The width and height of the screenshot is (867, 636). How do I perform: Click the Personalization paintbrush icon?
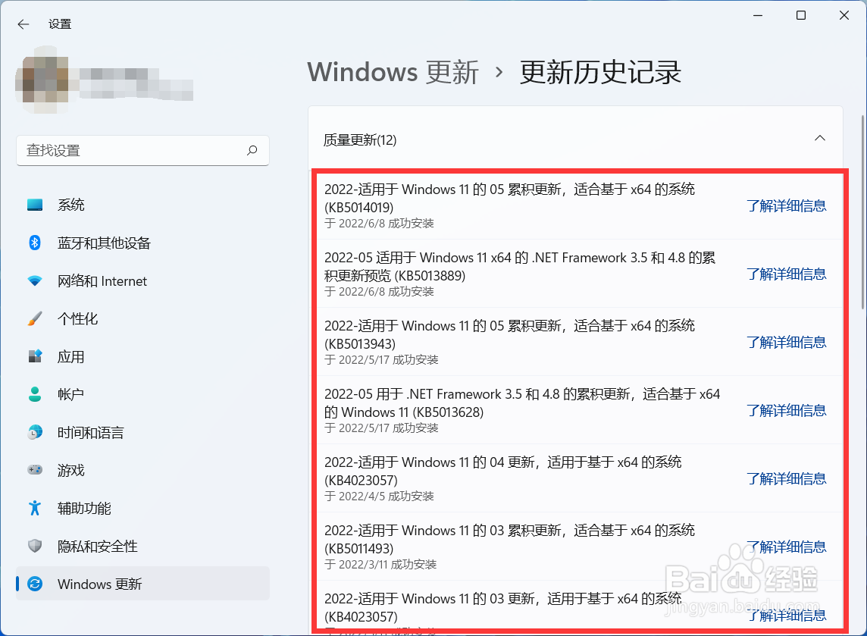(35, 318)
